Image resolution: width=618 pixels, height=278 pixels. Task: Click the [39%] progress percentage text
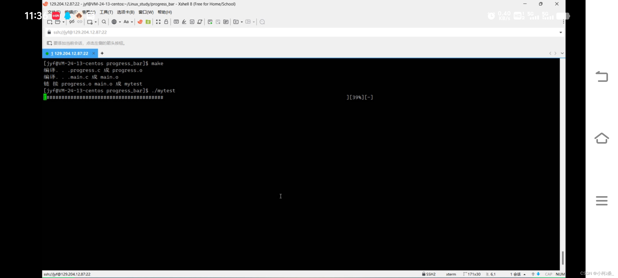click(x=357, y=97)
